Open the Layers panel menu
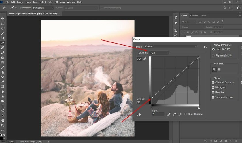 (240, 16)
